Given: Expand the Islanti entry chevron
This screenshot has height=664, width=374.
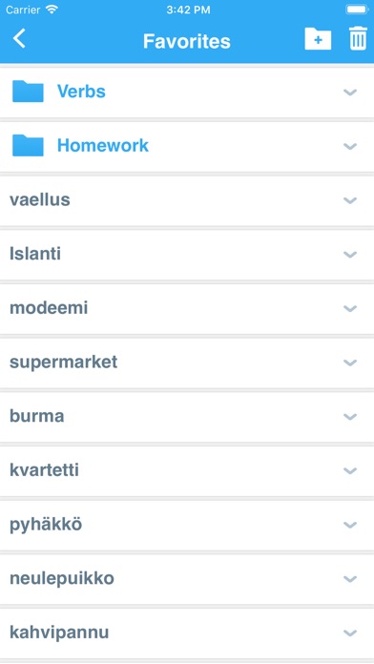Looking at the screenshot, I should [350, 254].
